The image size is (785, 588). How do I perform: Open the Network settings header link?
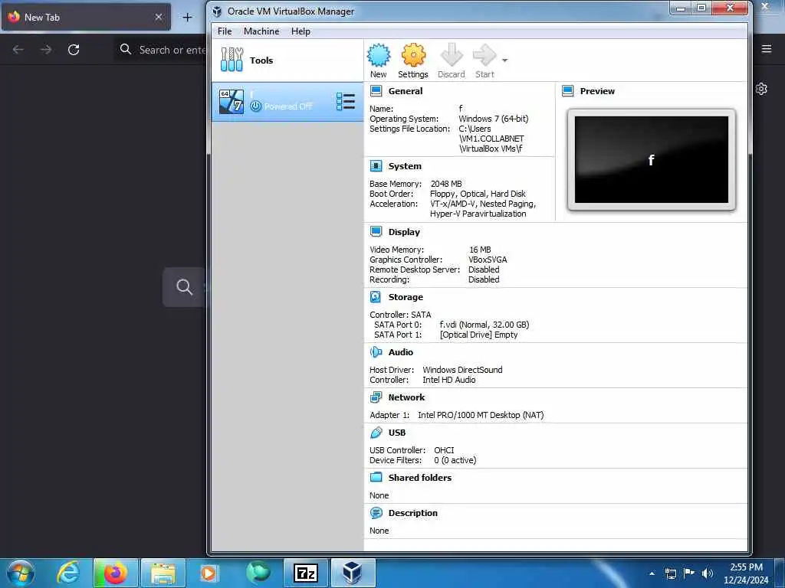(x=406, y=397)
